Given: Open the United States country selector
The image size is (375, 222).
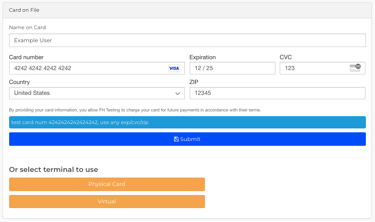Looking at the screenshot, I should coord(97,93).
